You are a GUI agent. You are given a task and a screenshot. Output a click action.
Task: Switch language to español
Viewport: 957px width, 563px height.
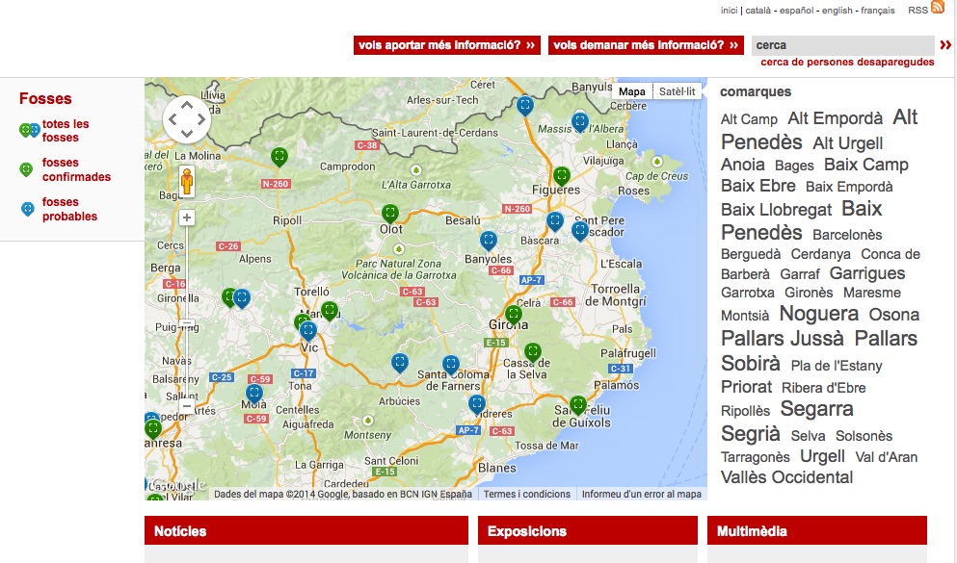[x=796, y=11]
